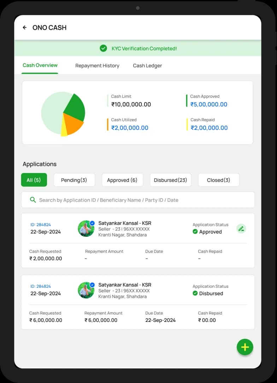Edit the Approved application with pencil icon

coord(241,229)
